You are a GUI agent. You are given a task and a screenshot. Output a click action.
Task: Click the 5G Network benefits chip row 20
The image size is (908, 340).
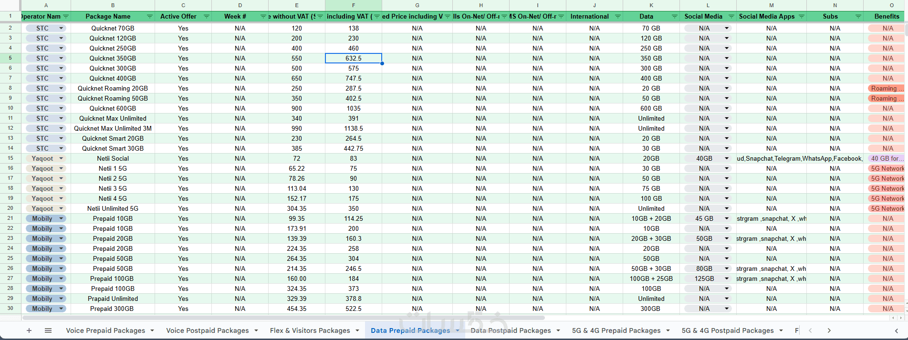point(886,208)
